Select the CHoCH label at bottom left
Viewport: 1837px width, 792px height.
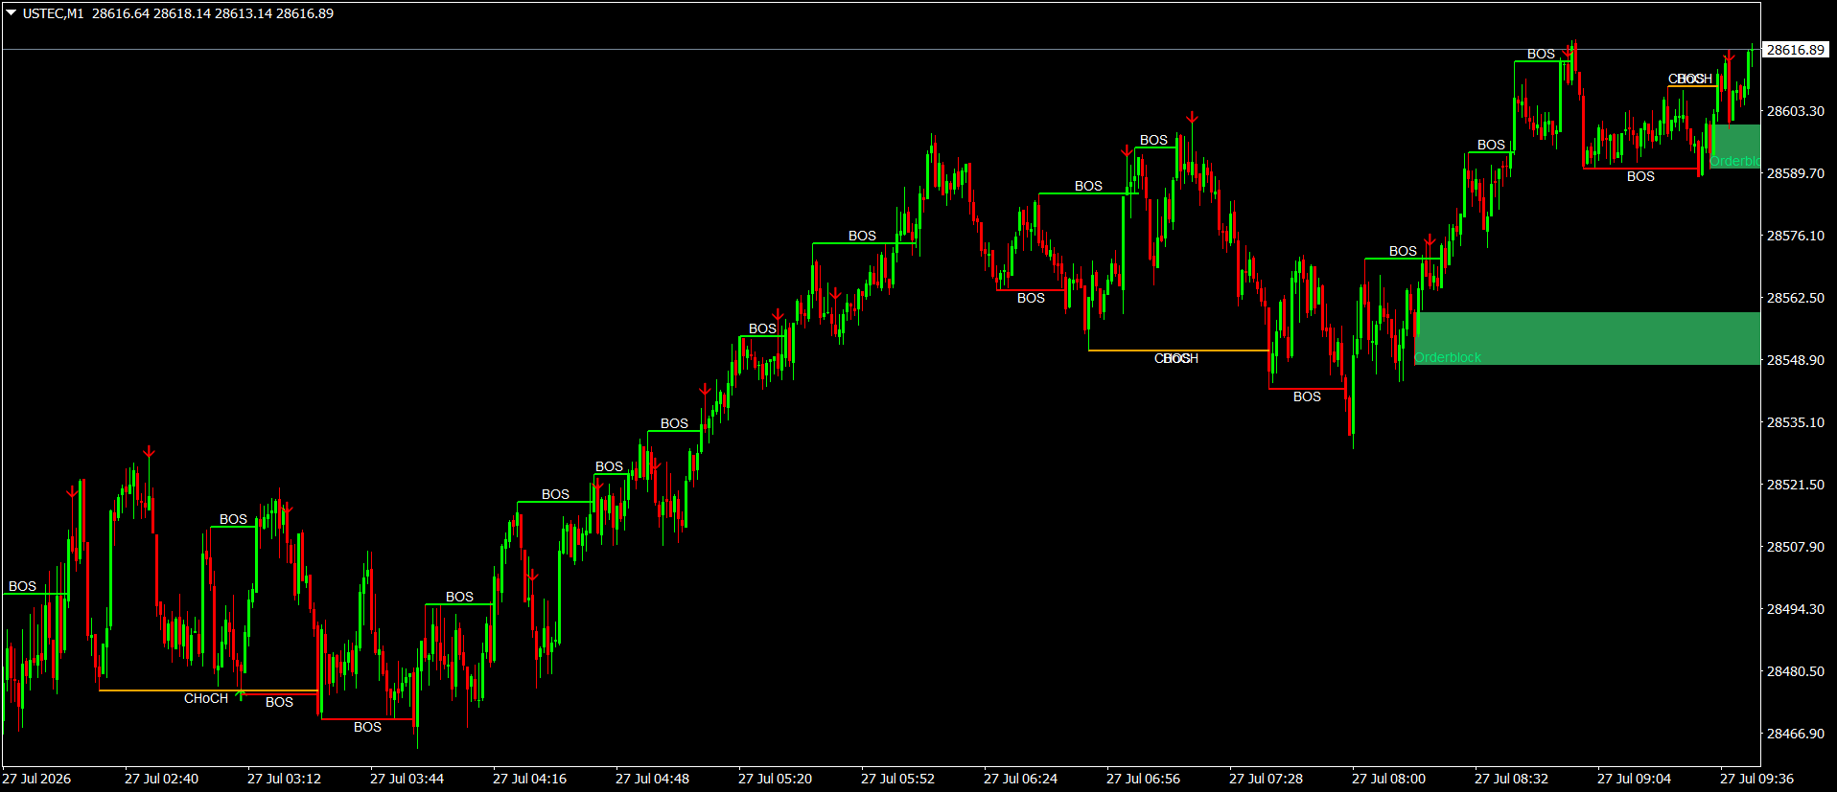pos(206,698)
